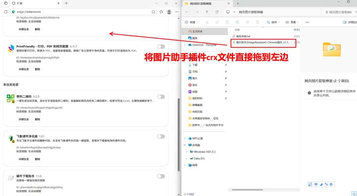Click the Edge tab actions icon
The image size is (357, 196).
tap(6, 3)
